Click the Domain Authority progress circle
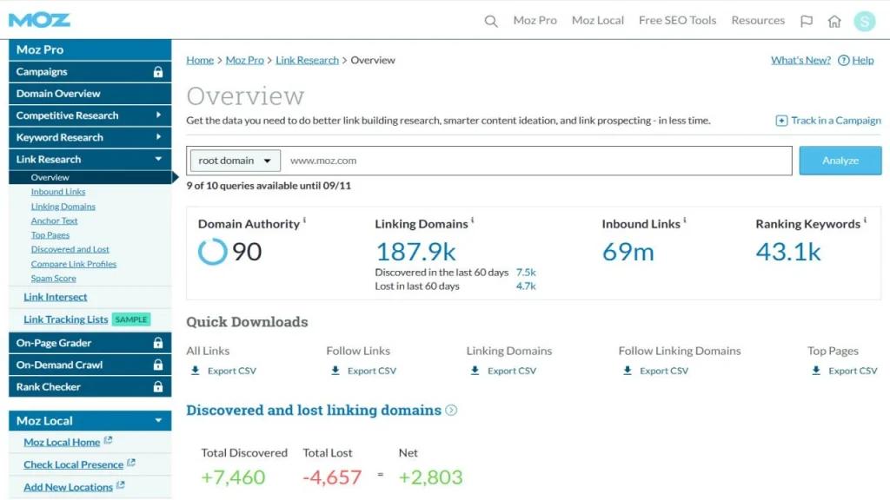 212,252
